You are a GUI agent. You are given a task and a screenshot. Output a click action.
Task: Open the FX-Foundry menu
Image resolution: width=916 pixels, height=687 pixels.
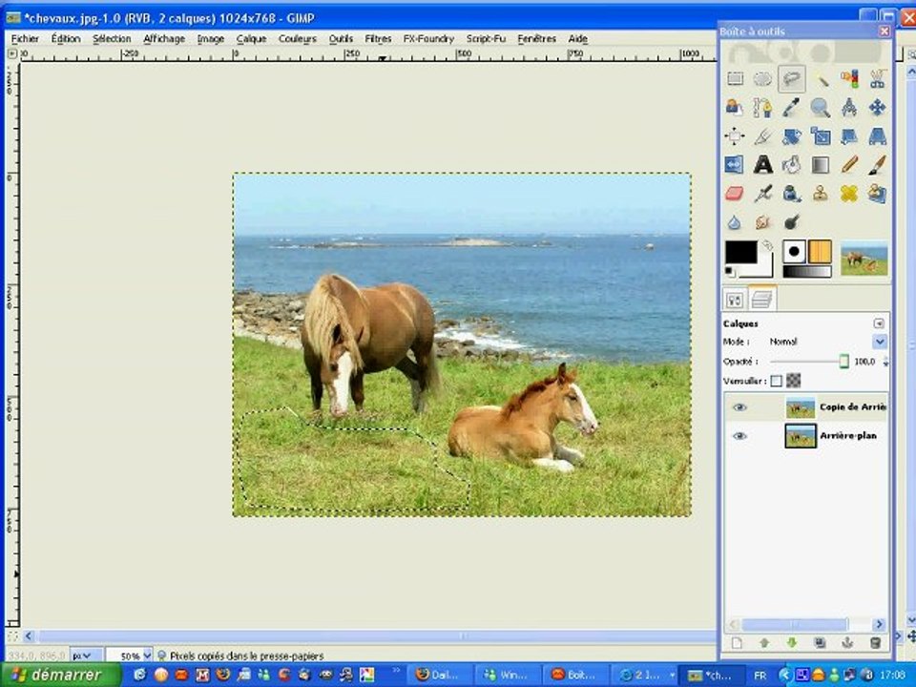pos(428,38)
